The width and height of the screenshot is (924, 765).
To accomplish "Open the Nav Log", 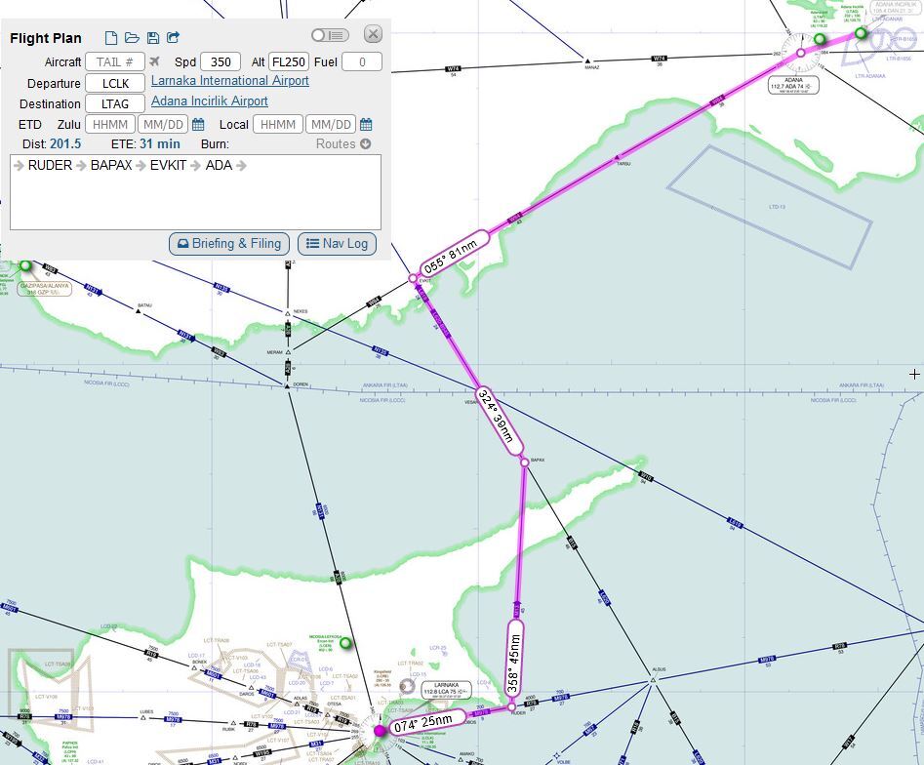I will 337,244.
